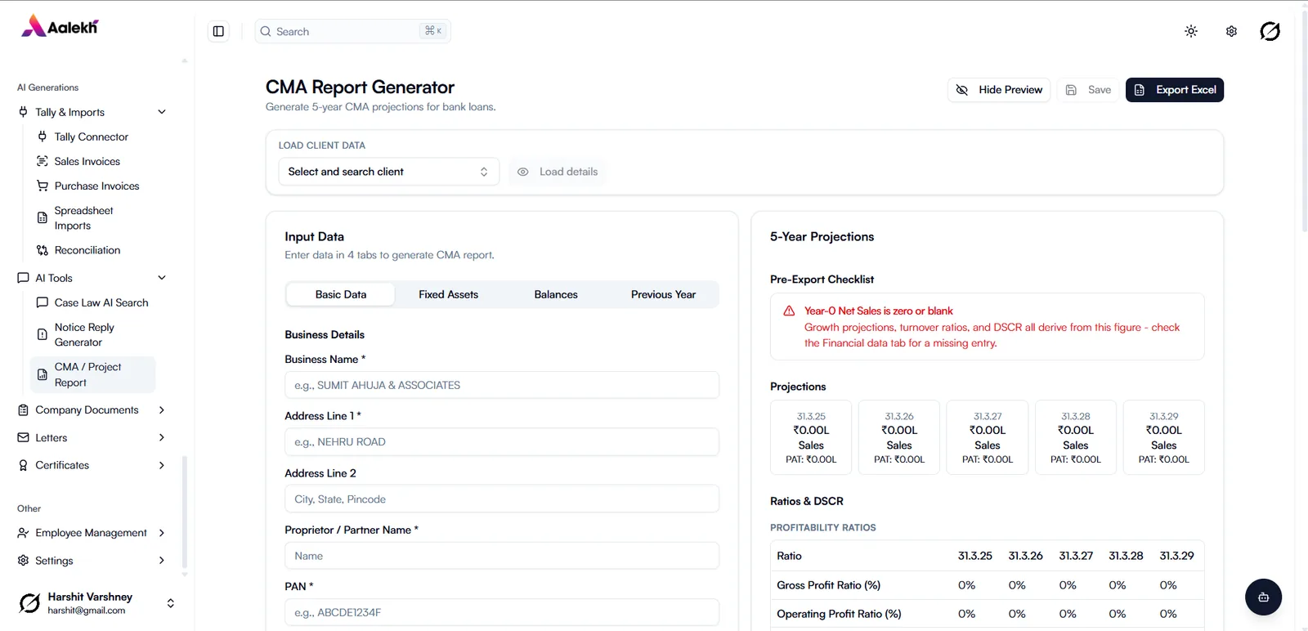Switch theme with the sun icon
Viewport: 1308px width, 631px height.
pos(1191,31)
